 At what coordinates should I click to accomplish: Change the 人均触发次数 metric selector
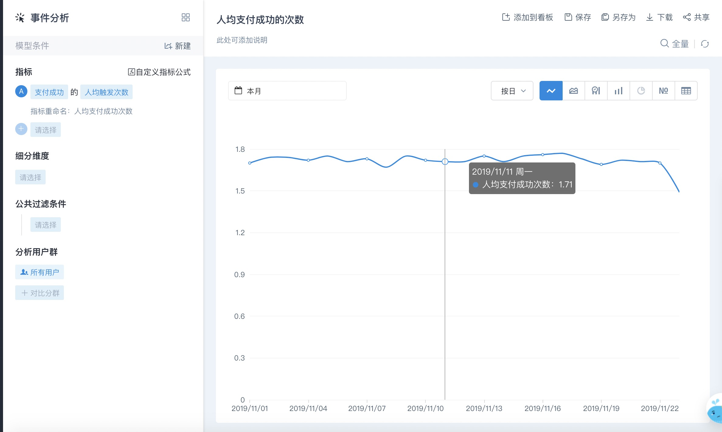106,92
